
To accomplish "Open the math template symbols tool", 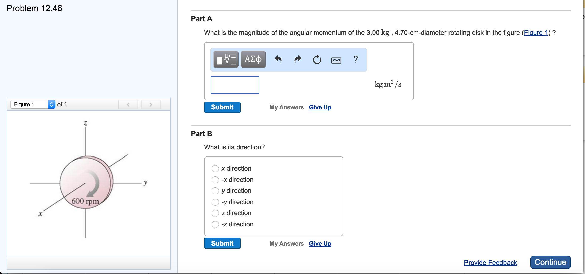I will point(225,59).
